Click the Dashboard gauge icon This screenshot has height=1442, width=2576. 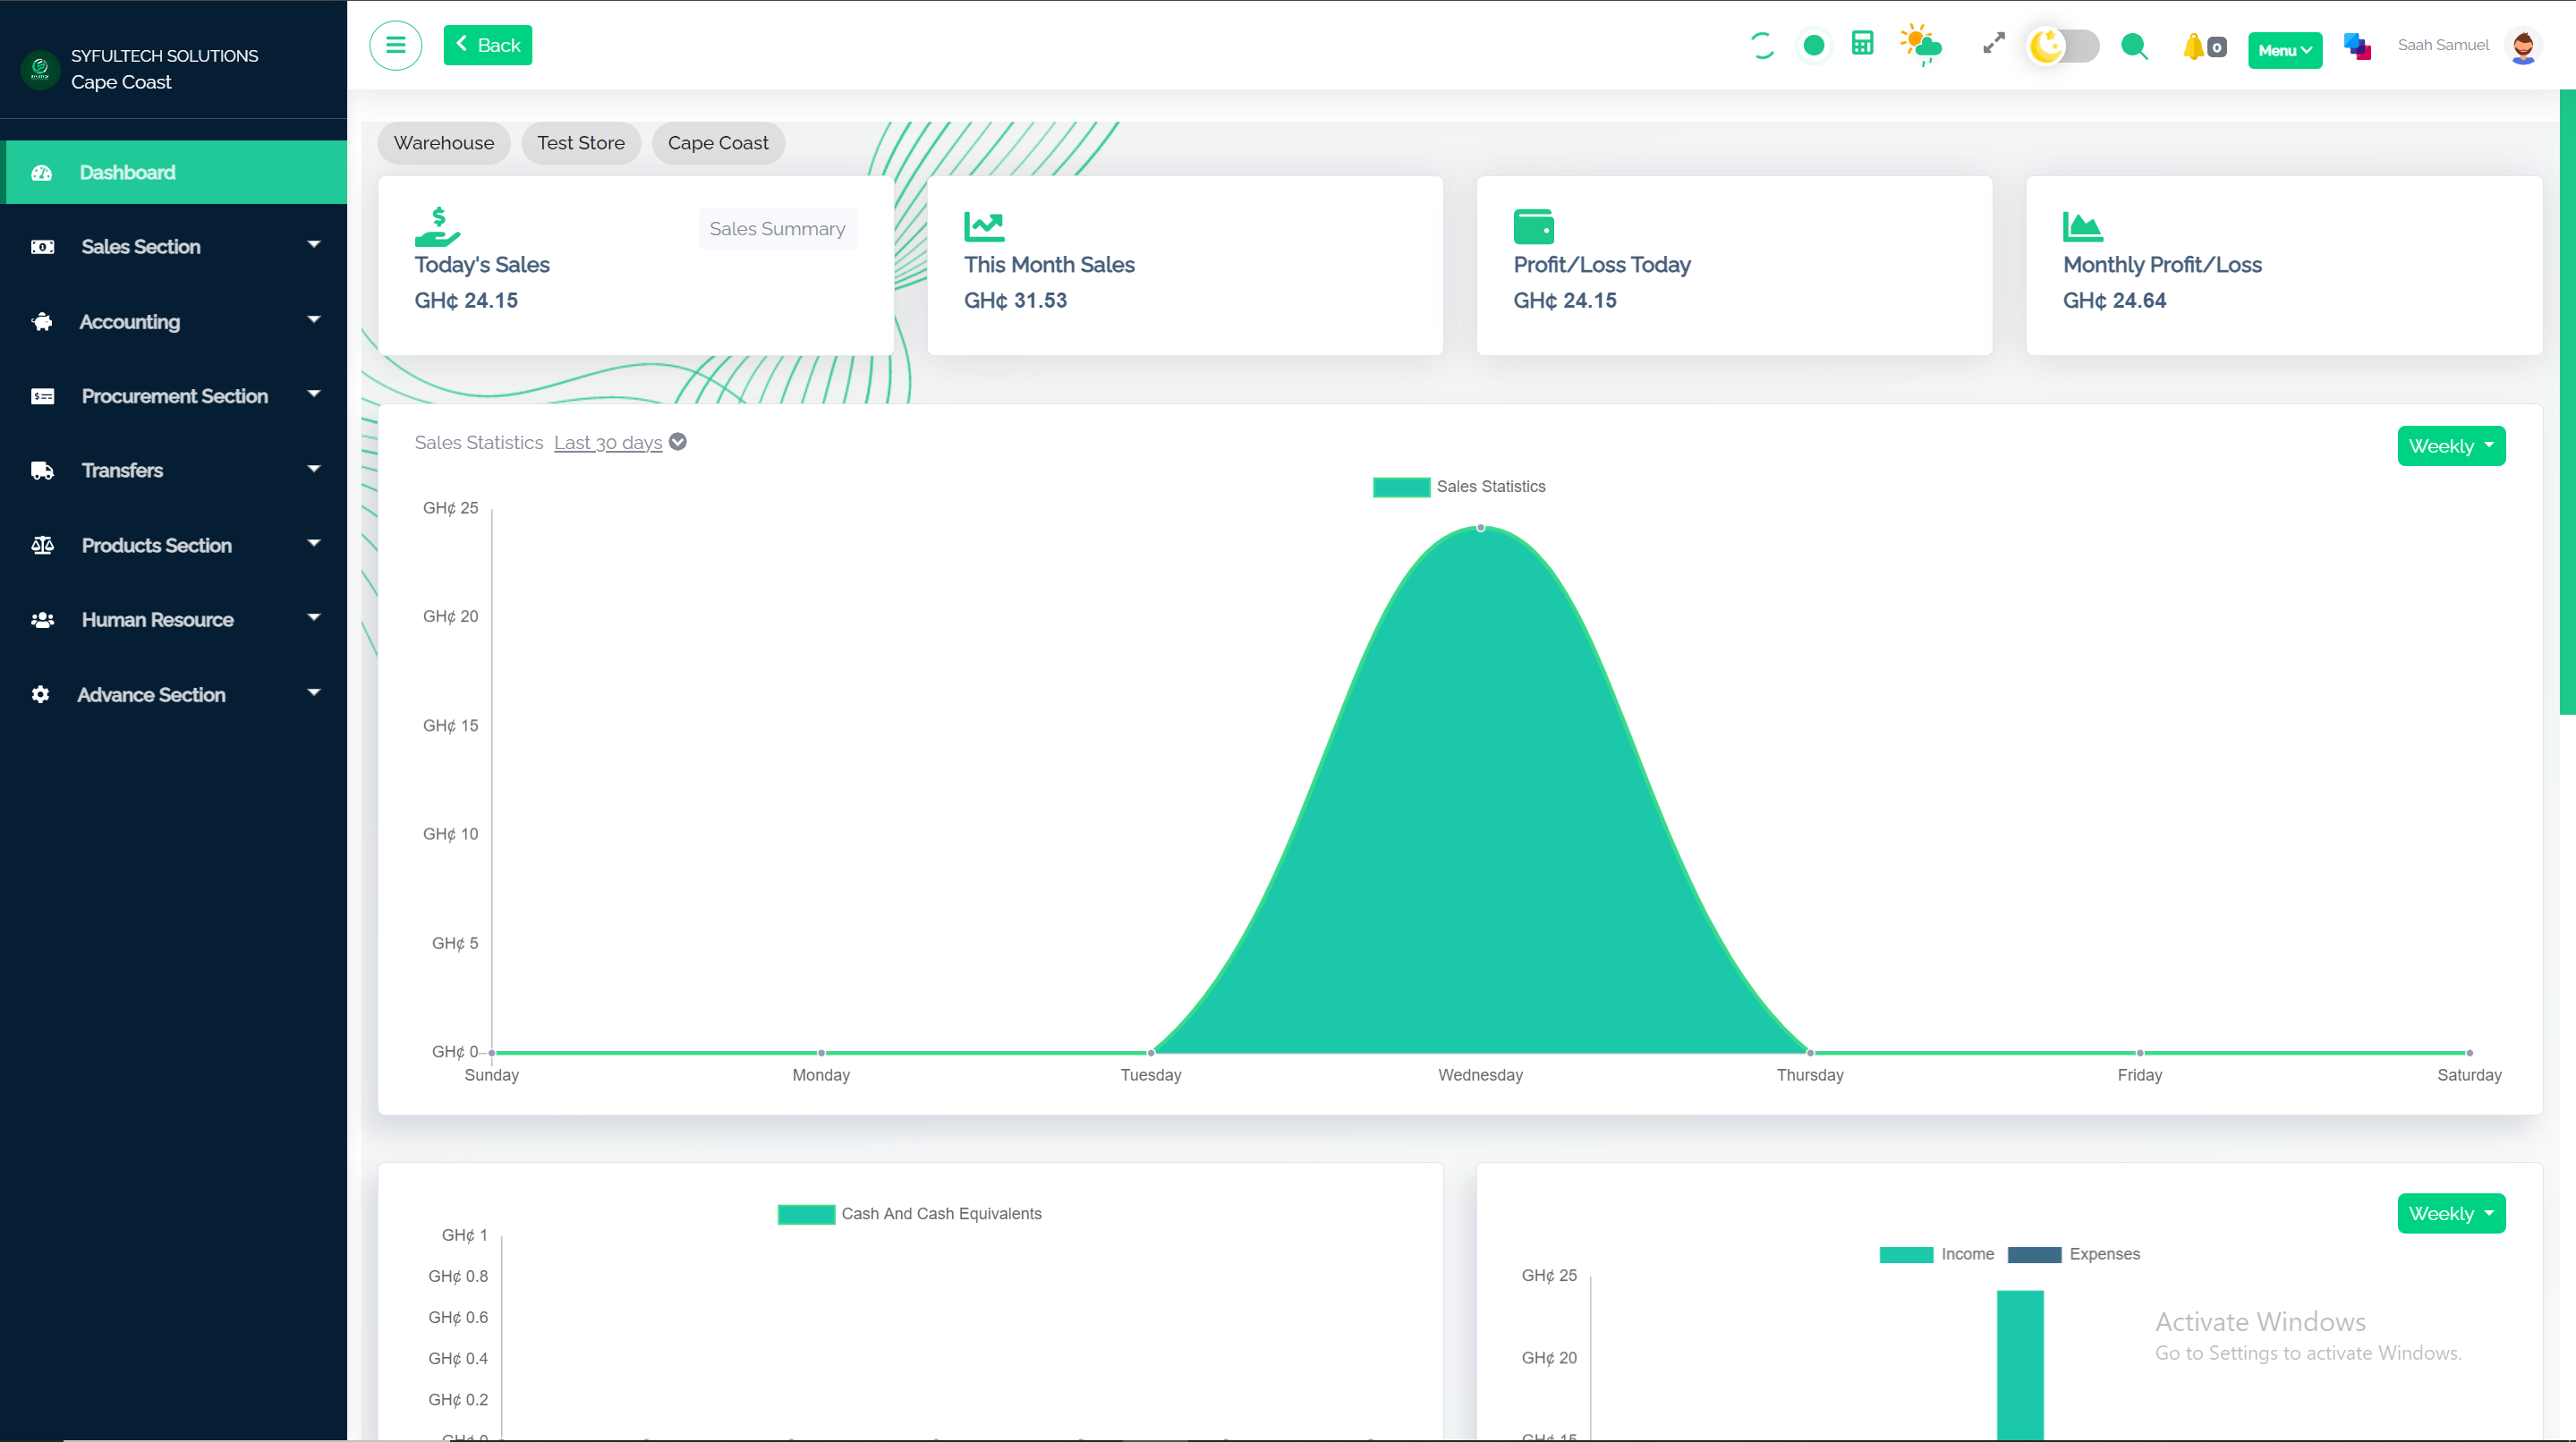pos(41,173)
